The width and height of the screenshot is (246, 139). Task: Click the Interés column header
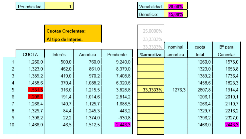59,54
